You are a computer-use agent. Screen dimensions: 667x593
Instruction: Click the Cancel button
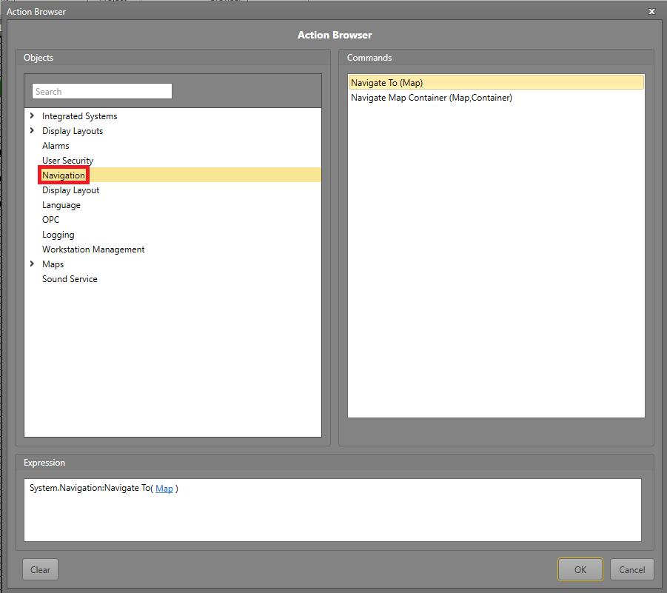631,569
